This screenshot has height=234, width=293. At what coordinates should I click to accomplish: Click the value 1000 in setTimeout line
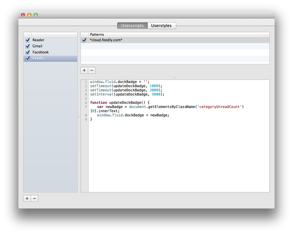(154, 86)
